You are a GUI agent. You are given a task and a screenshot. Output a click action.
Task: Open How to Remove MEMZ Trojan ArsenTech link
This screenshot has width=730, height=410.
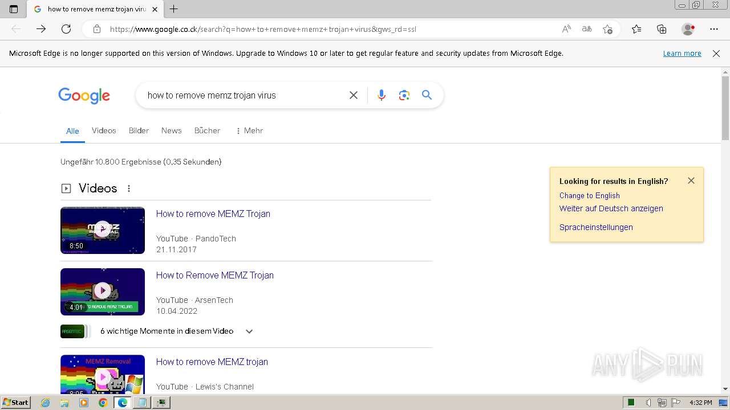(215, 275)
